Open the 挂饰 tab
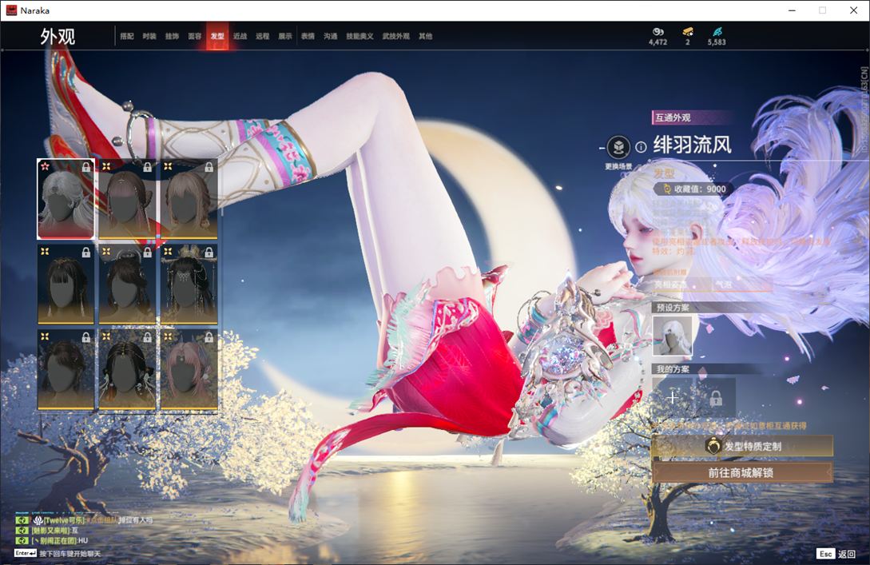The image size is (870, 565). (x=172, y=36)
